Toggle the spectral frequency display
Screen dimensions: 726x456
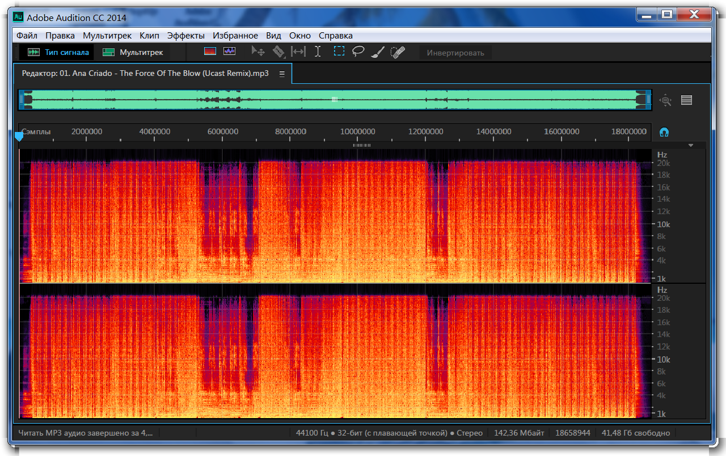(210, 52)
